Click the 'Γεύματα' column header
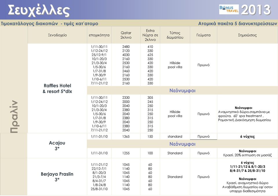 point(204,35)
